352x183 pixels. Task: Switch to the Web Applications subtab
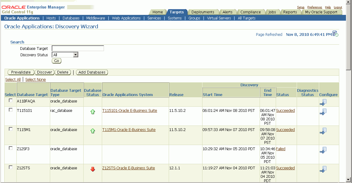pos(126,18)
